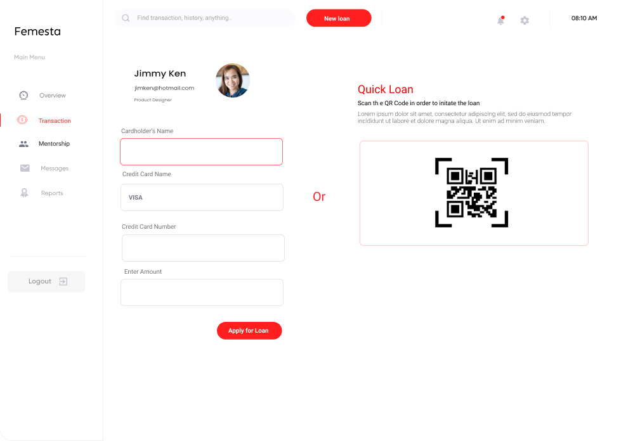This screenshot has width=633, height=441.
Task: Open the Credit Card Name VISA field
Action: pos(202,198)
